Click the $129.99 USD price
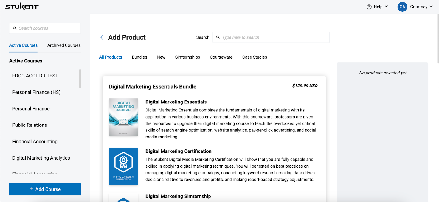439x202 pixels. pos(305,86)
